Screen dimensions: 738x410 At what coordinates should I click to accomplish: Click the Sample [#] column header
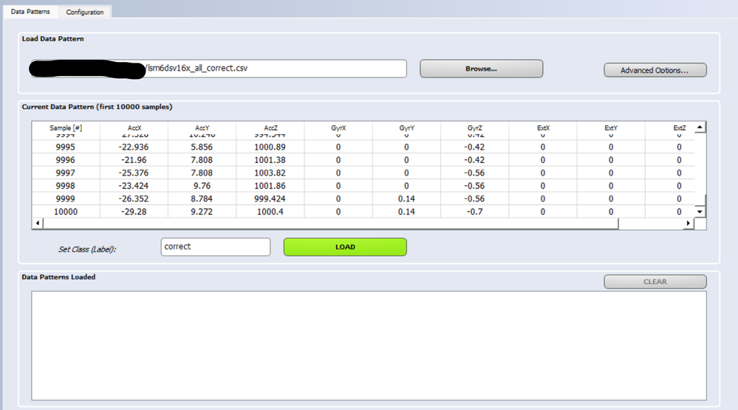coord(66,128)
